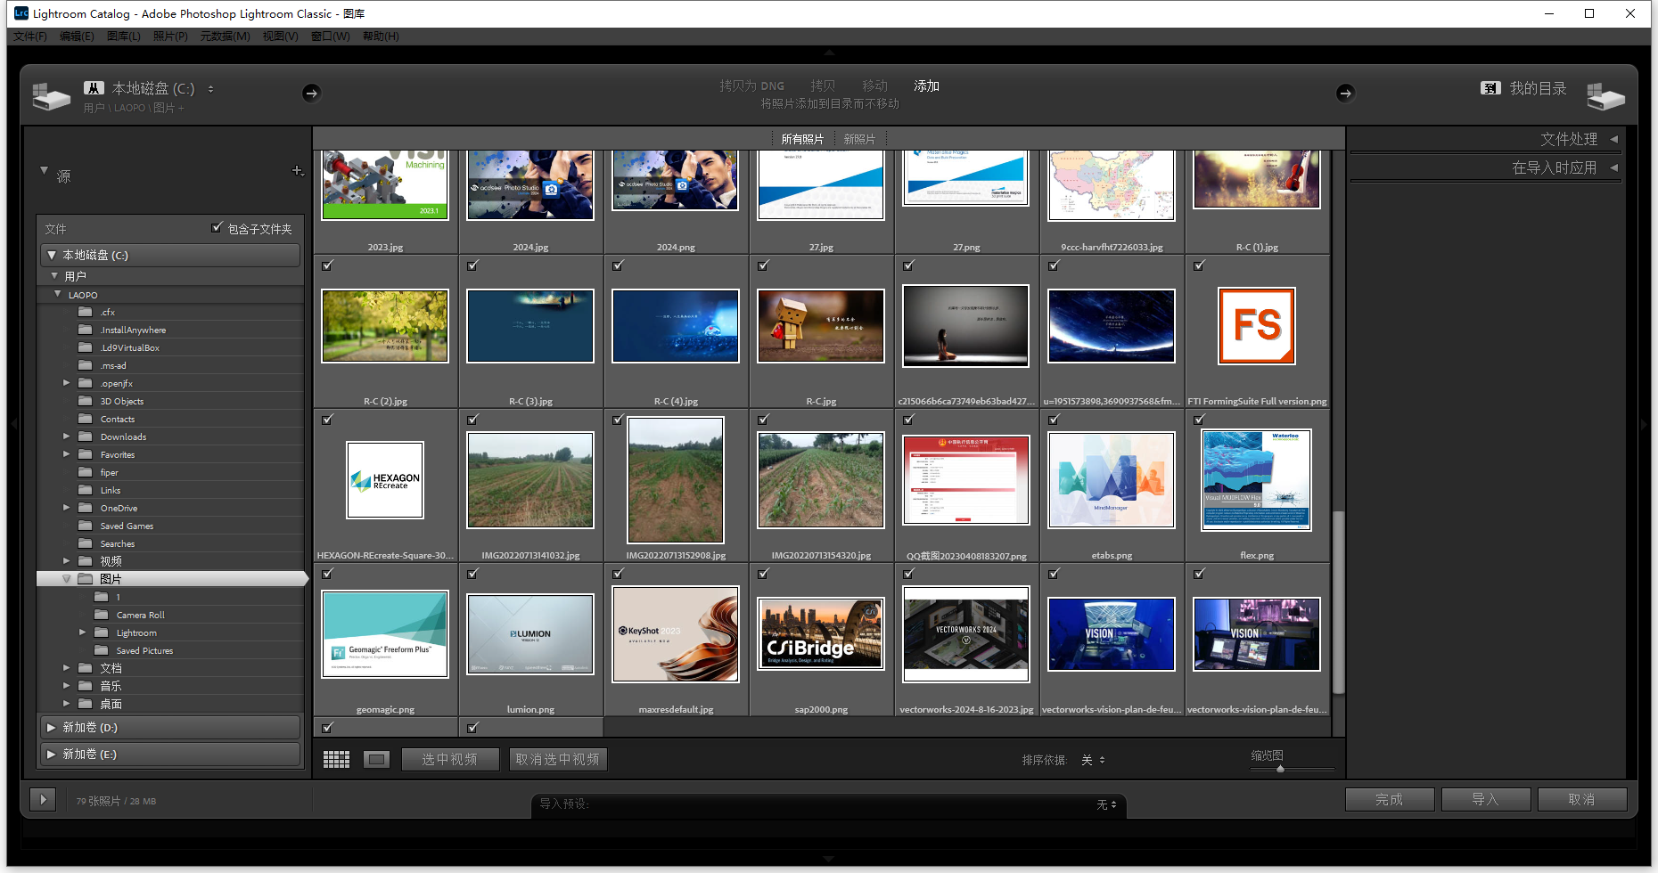Click the Lightroom Classic app icon in title bar

pos(21,13)
